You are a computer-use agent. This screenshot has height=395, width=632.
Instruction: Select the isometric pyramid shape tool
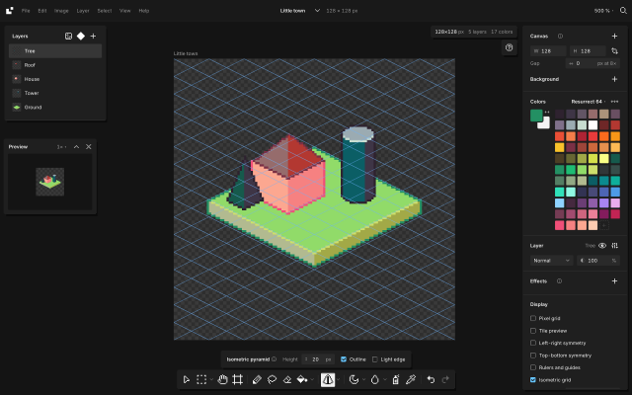point(328,379)
